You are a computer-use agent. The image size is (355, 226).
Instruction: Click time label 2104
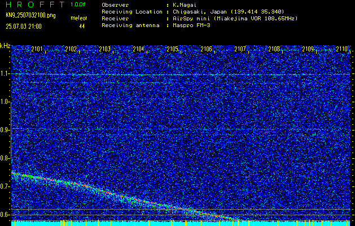(138, 49)
